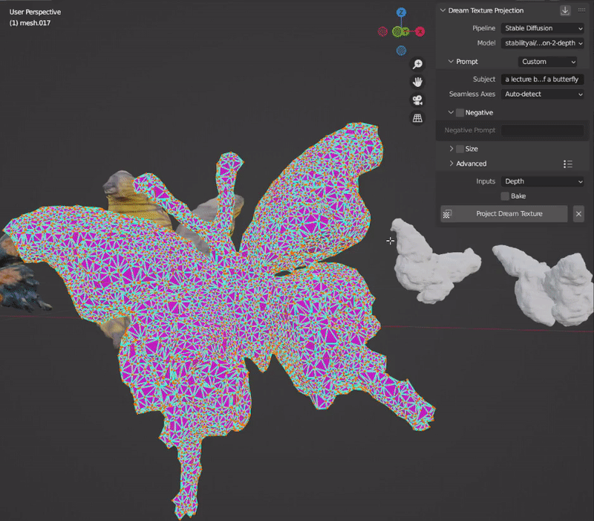
Task: Check the Bake option
Action: 505,196
